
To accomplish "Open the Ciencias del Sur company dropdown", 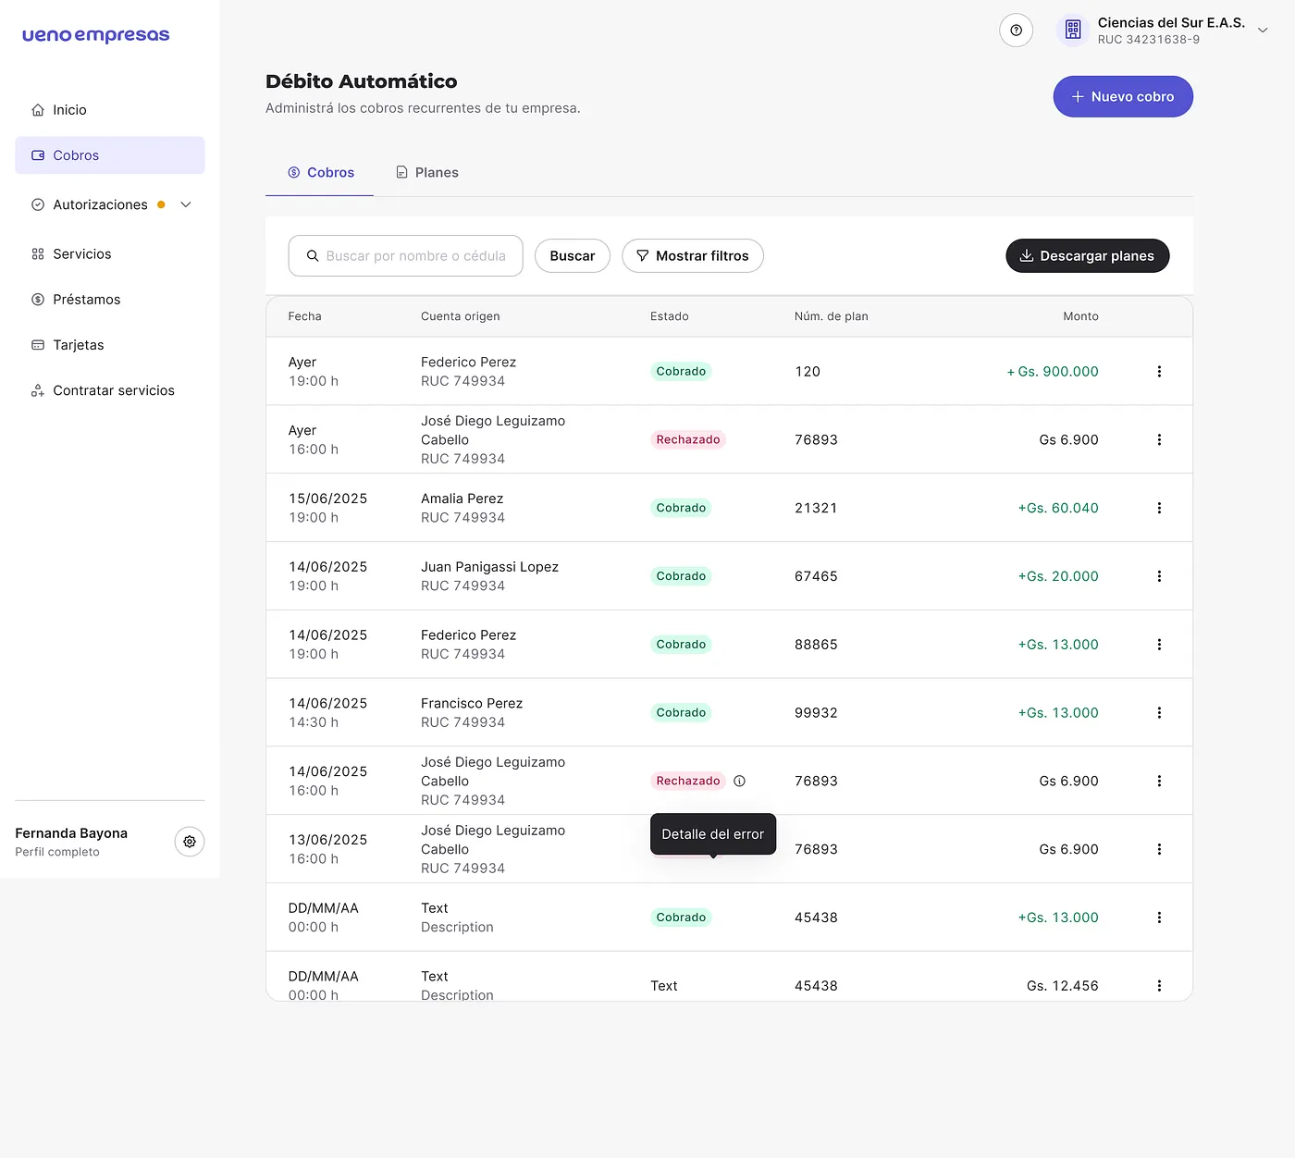I will point(1263,31).
